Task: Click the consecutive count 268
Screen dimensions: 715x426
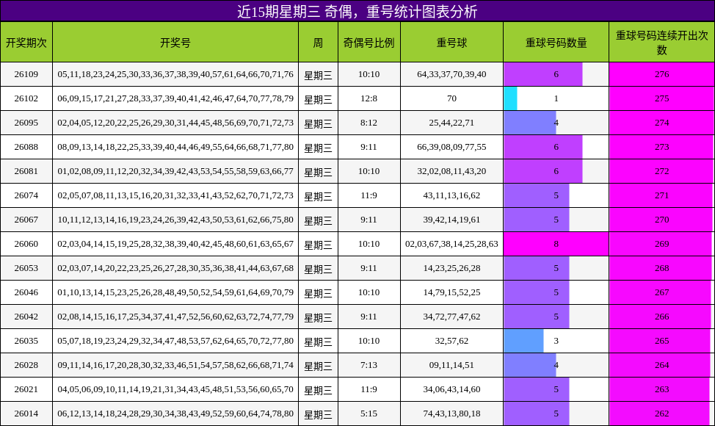Action: [662, 268]
